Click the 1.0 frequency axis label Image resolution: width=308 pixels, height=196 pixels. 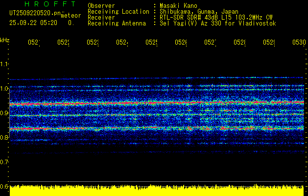point(4,89)
